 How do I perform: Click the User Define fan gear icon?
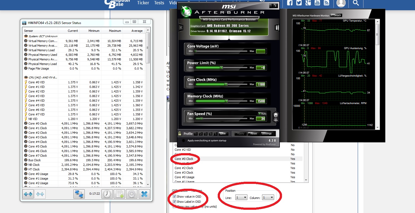(275, 117)
